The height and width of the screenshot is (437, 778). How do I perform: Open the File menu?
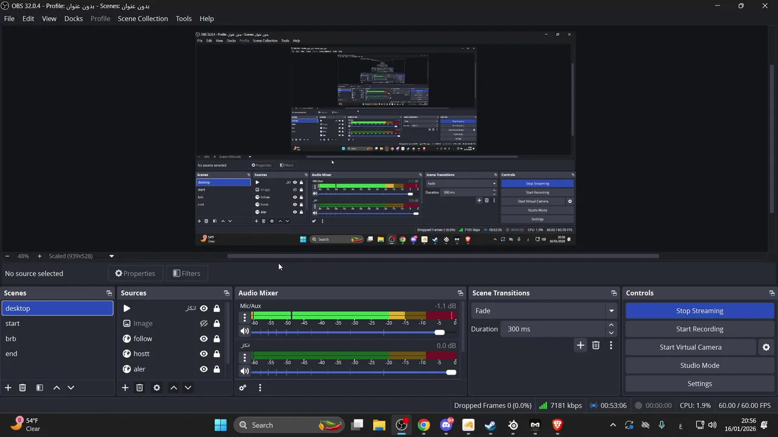point(9,18)
